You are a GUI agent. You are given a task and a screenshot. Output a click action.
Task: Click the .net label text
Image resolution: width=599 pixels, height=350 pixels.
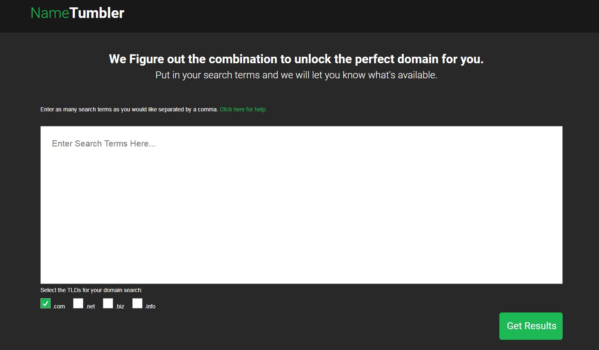click(91, 306)
